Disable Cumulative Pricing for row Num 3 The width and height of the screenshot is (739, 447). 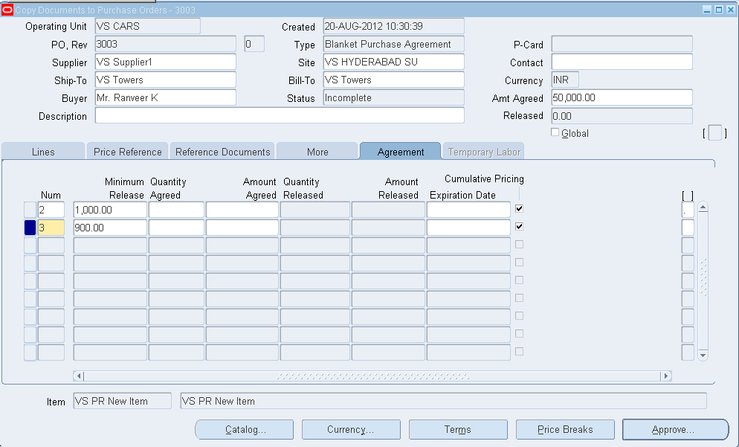pyautogui.click(x=519, y=227)
